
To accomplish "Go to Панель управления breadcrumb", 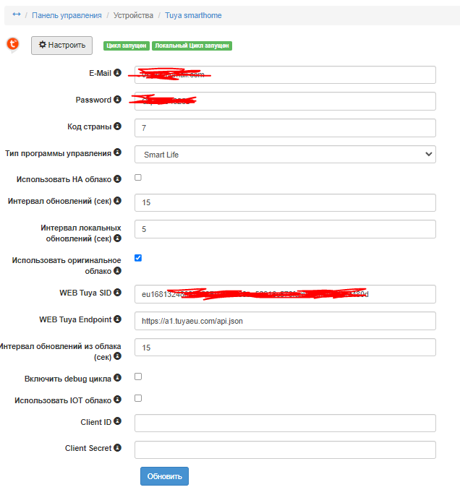I will pyautogui.click(x=66, y=15).
